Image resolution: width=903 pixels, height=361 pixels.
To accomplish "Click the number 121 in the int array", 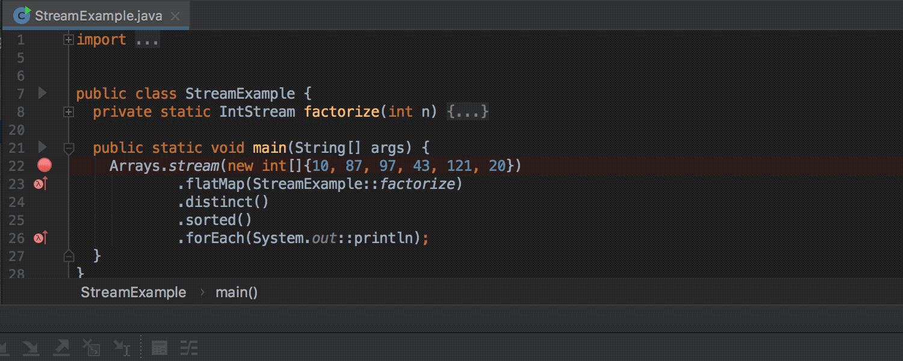I will (x=460, y=166).
